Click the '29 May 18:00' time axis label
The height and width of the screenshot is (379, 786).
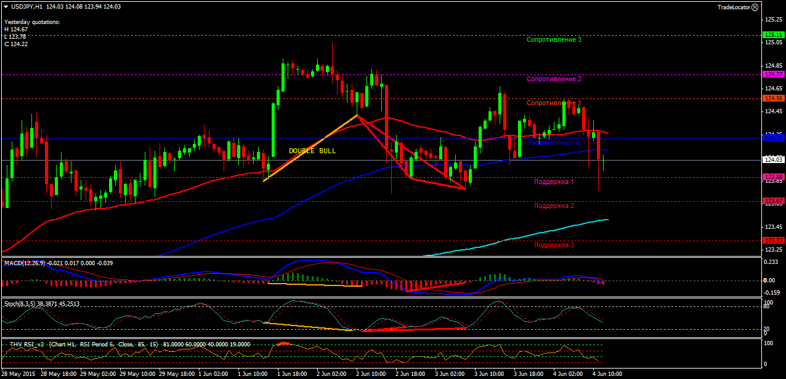click(177, 374)
